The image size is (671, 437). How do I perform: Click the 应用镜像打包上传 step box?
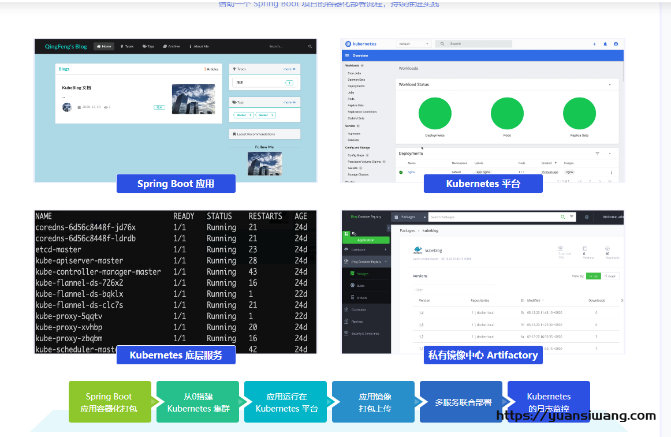[x=373, y=402]
